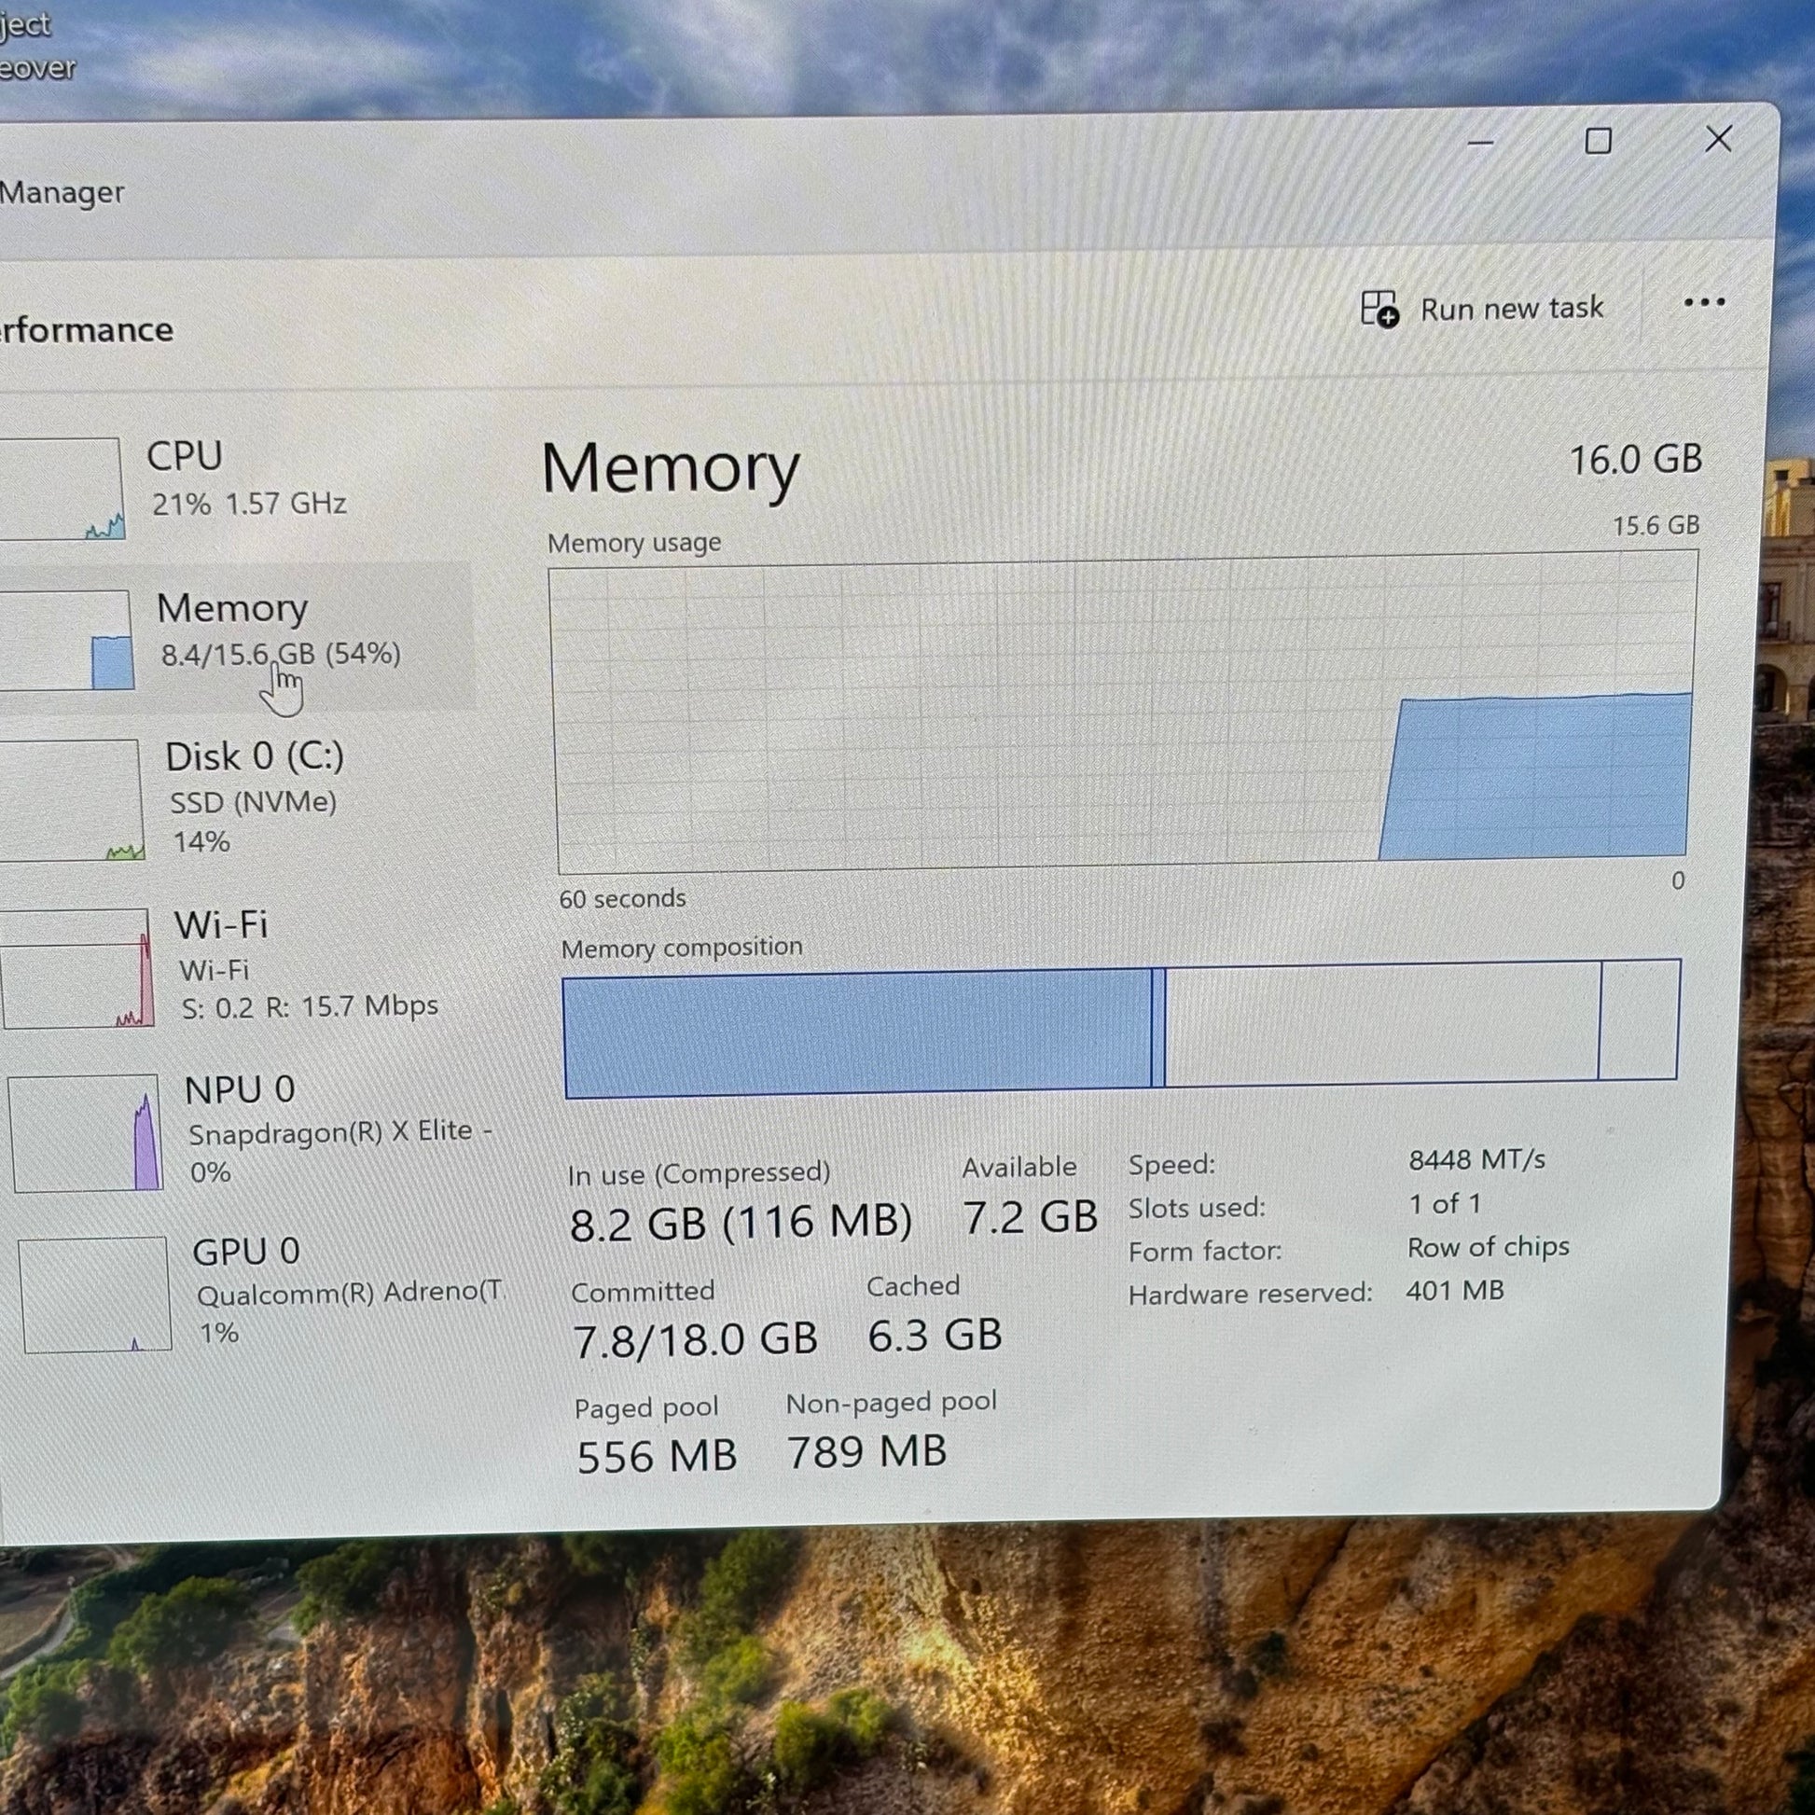
Task: Click the in-use segment of memory composition
Action: tap(857, 1034)
